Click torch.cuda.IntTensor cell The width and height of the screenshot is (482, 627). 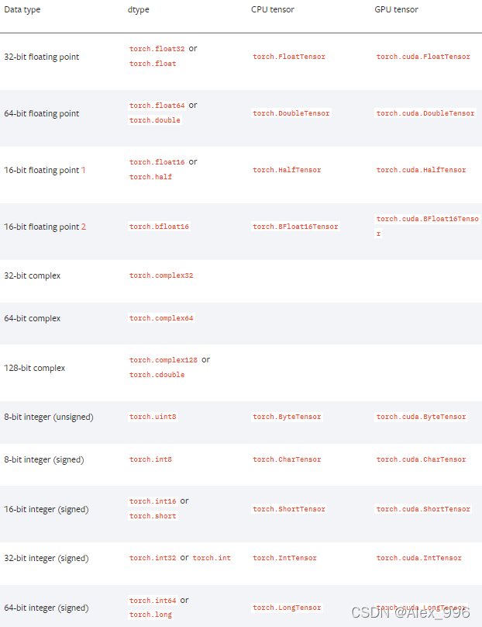(419, 558)
